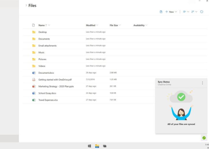Image resolution: width=209 pixels, height=149 pixels.
Task: Open the sort order dropdown
Action: 194,12
